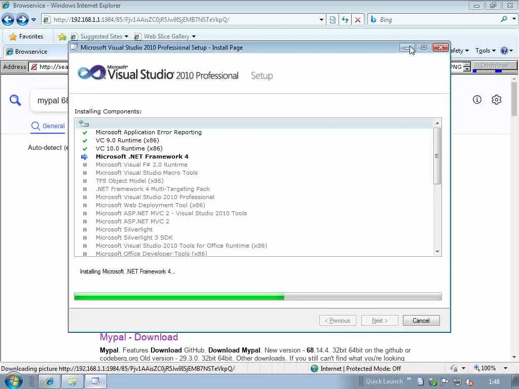Viewport: 519px width, 389px height.
Task: Click pending icon beside Microsoft Silverlight
Action: point(85,229)
